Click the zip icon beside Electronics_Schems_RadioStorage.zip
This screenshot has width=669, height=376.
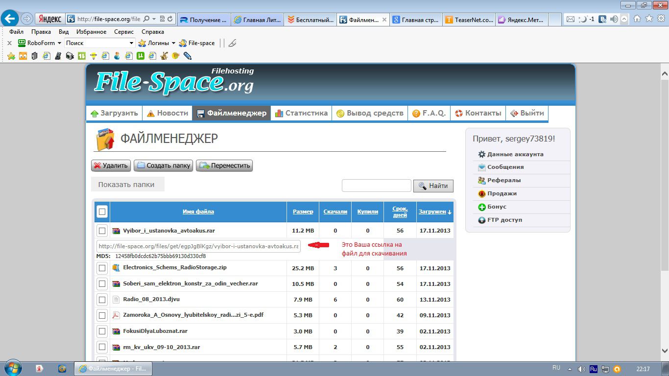pyautogui.click(x=116, y=268)
